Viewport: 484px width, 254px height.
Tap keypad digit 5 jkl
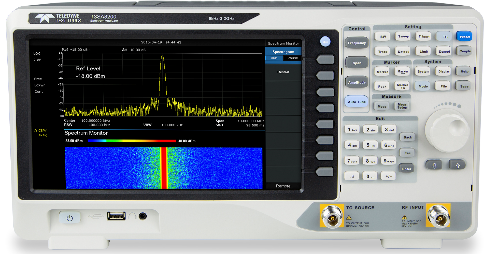pyautogui.click(x=371, y=145)
